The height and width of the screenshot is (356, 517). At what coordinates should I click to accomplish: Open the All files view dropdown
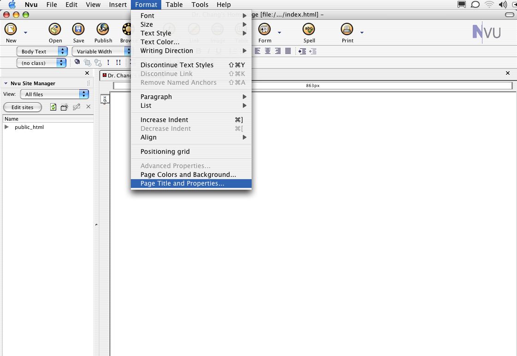[x=54, y=94]
